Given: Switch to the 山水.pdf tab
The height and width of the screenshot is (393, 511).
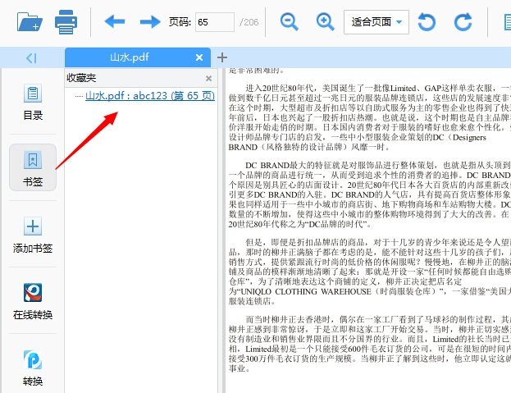Looking at the screenshot, I should (129, 57).
